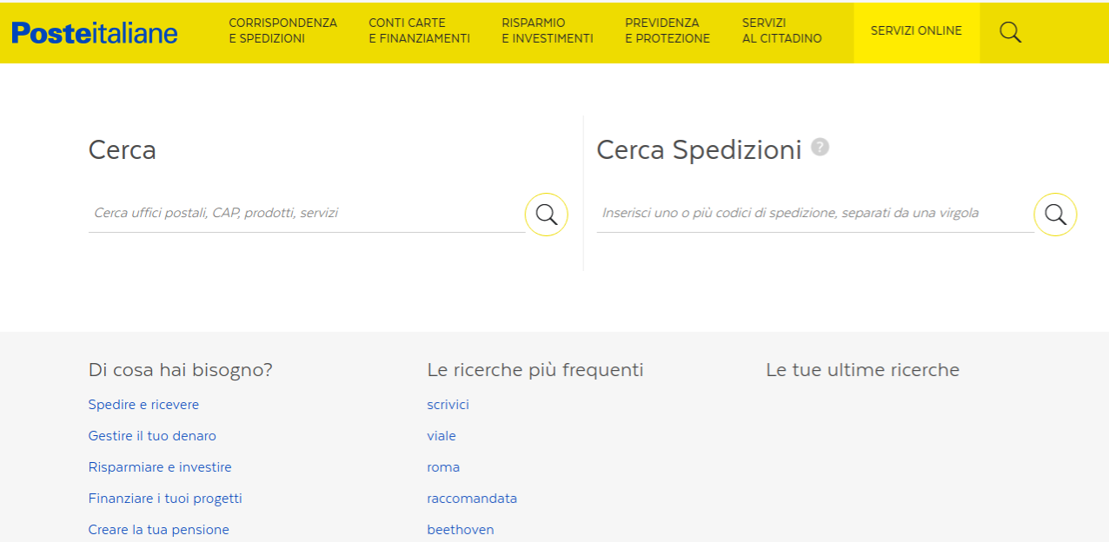Select the frequent search 'raccomandata'
Screen dimensions: 1109x542
tap(472, 498)
